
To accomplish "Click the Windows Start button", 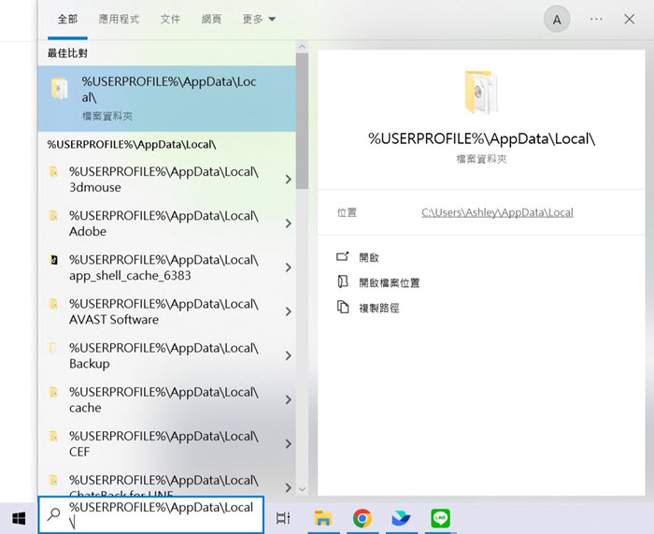I will point(18,516).
